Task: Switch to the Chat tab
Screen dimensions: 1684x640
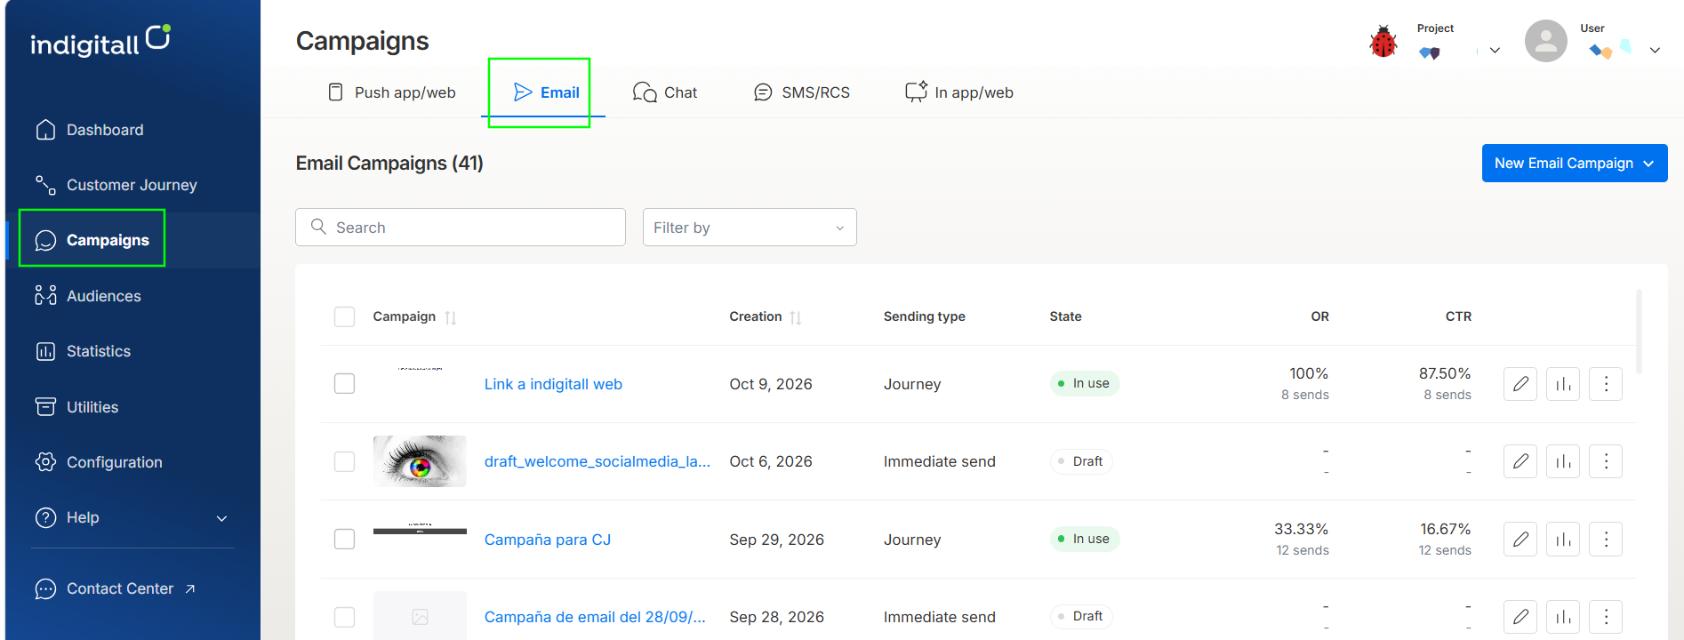Action: pos(665,92)
